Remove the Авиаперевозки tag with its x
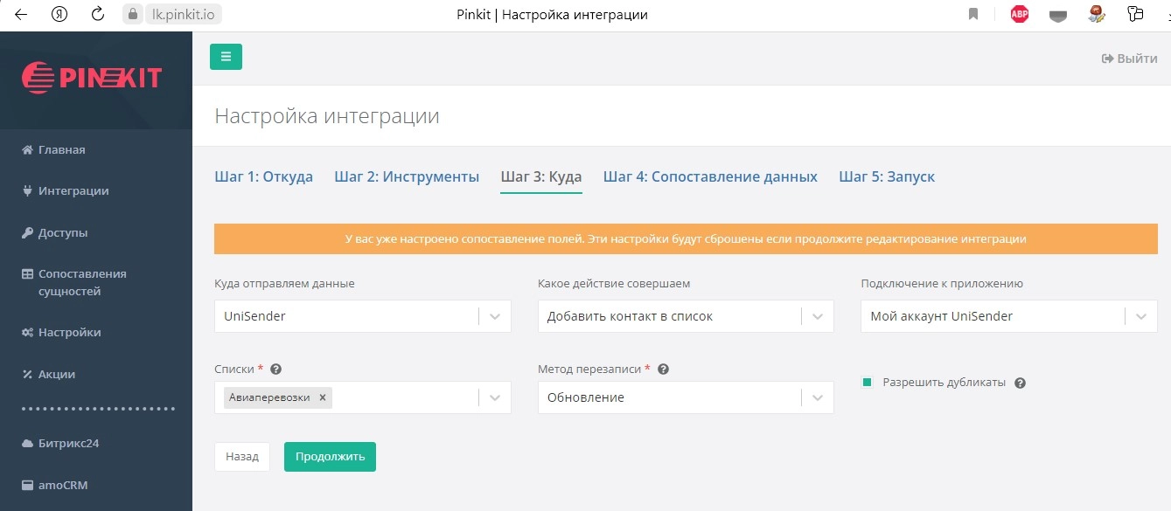1171x511 pixels. (323, 397)
